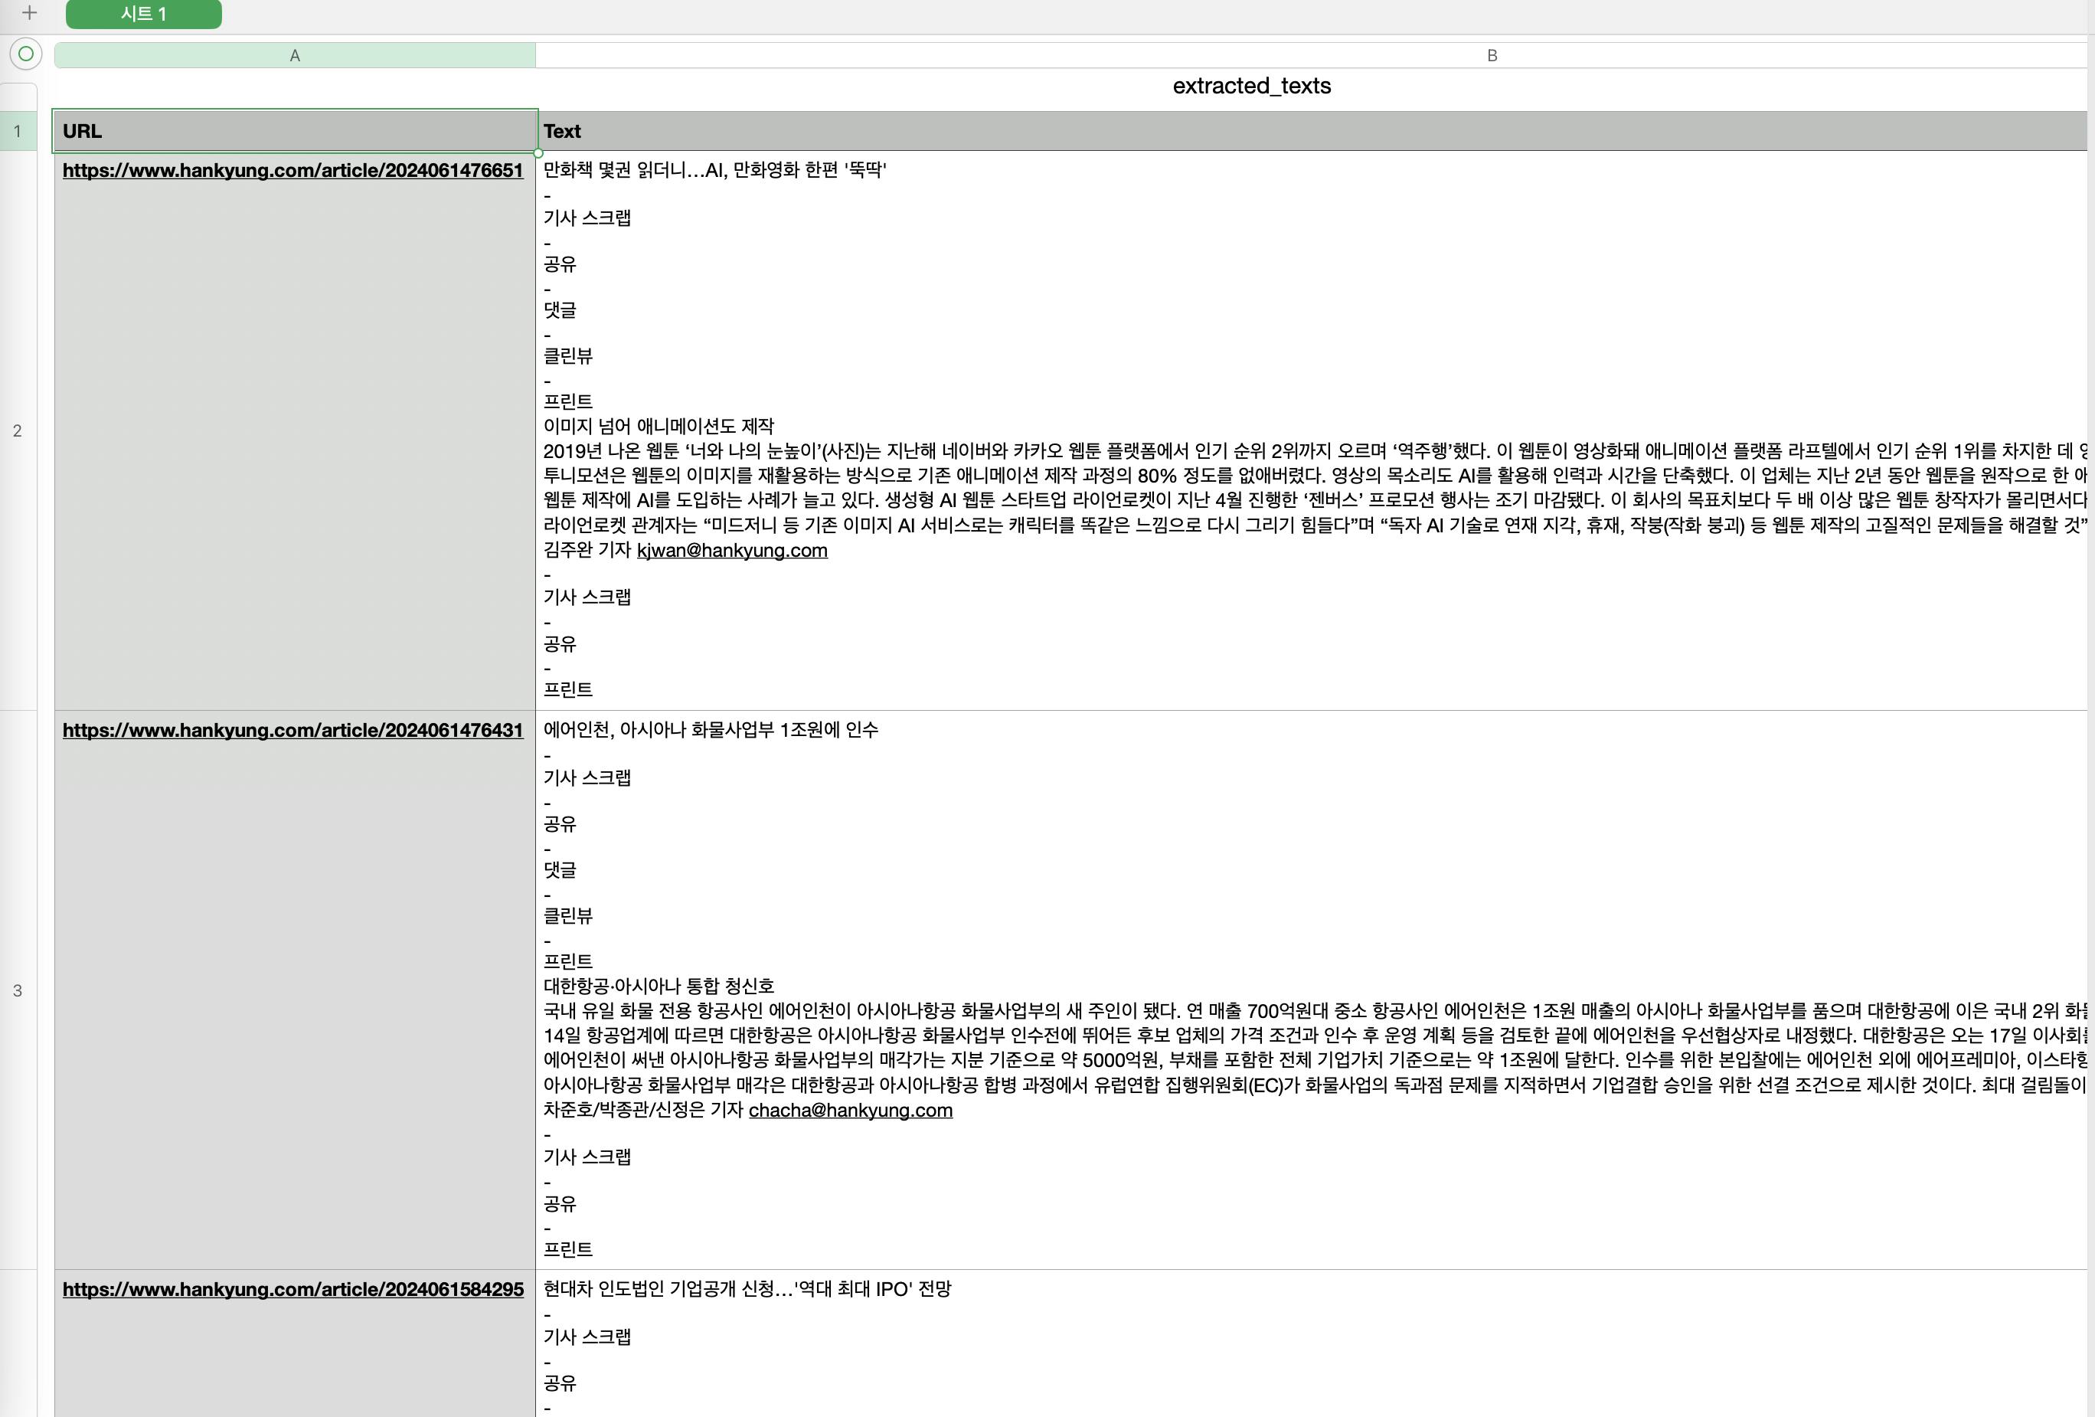Select row 2 header
Viewport: 2095px width, 1417px height.
click(x=17, y=431)
